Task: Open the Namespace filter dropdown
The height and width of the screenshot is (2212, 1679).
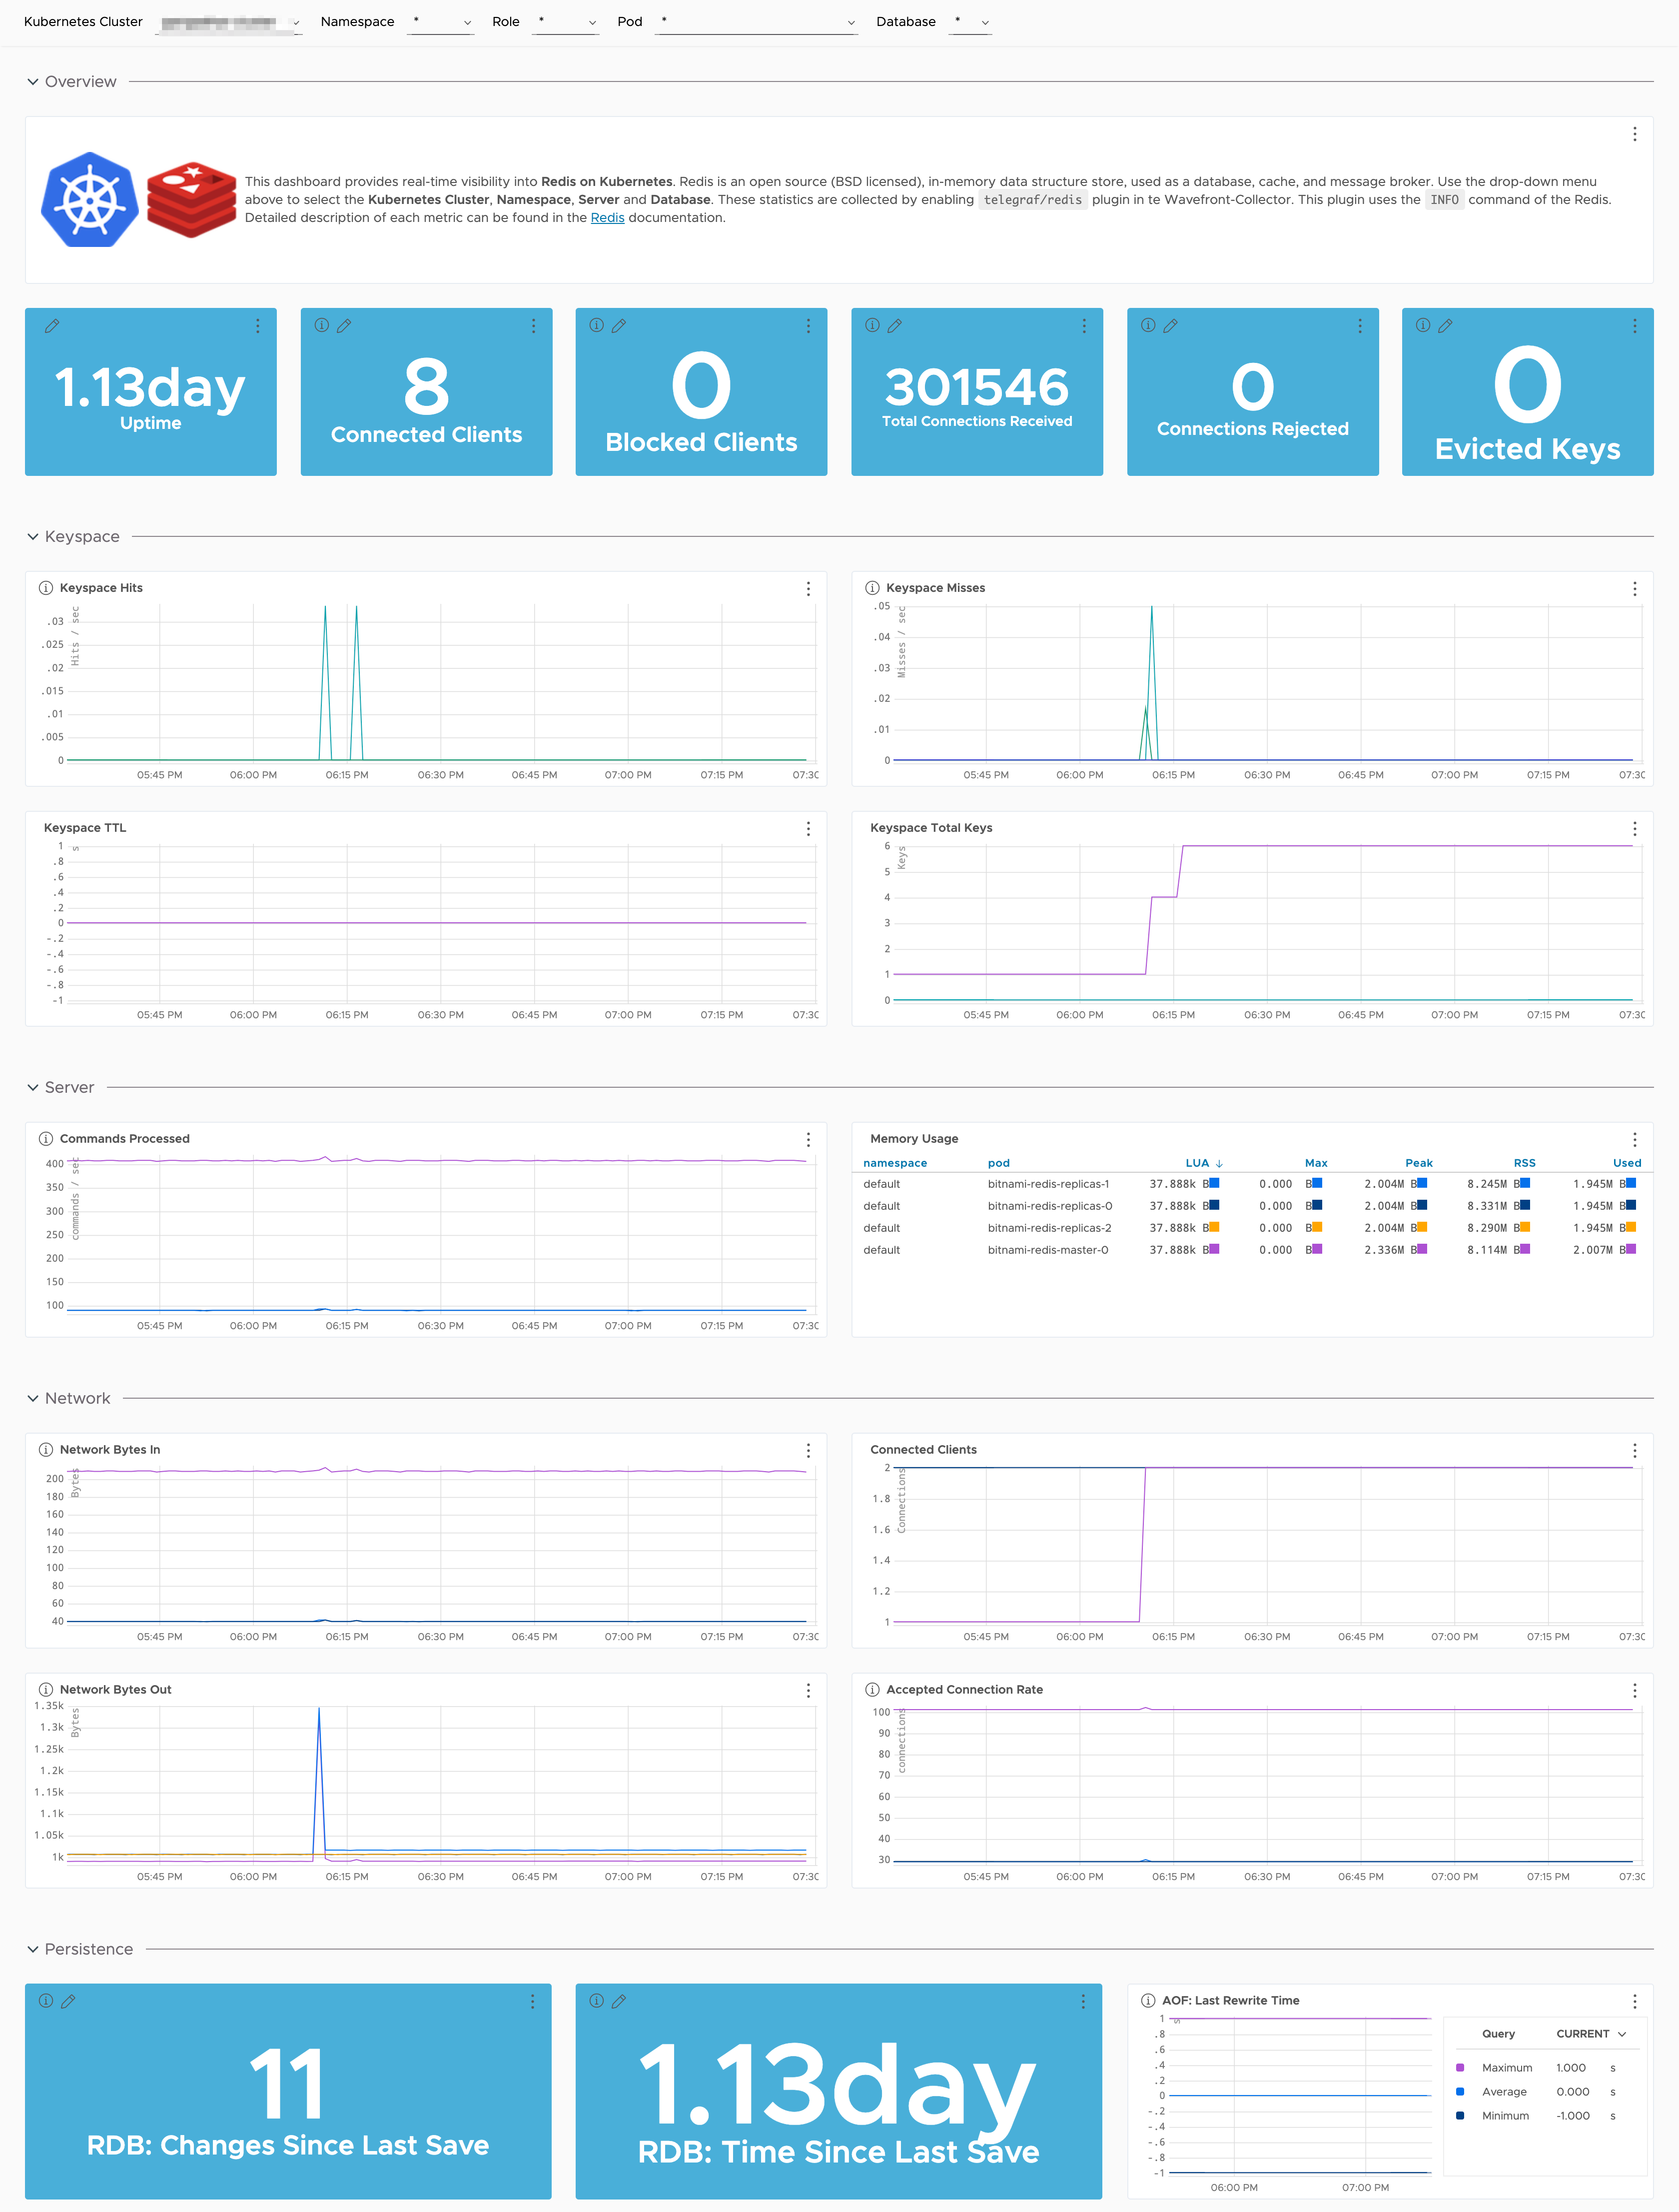Action: pos(441,22)
